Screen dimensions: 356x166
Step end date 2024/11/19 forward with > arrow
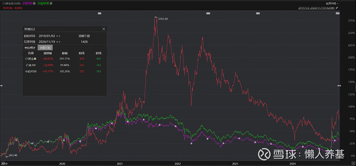click(60, 42)
